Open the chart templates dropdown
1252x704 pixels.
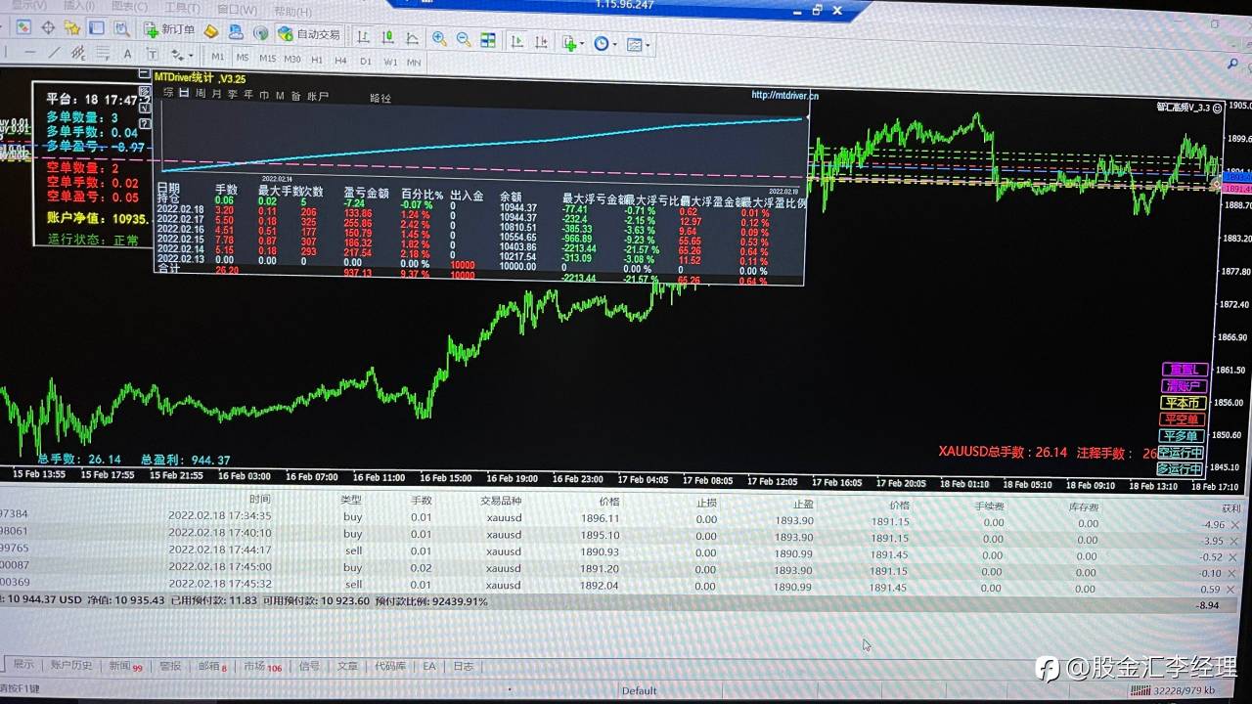[x=638, y=45]
